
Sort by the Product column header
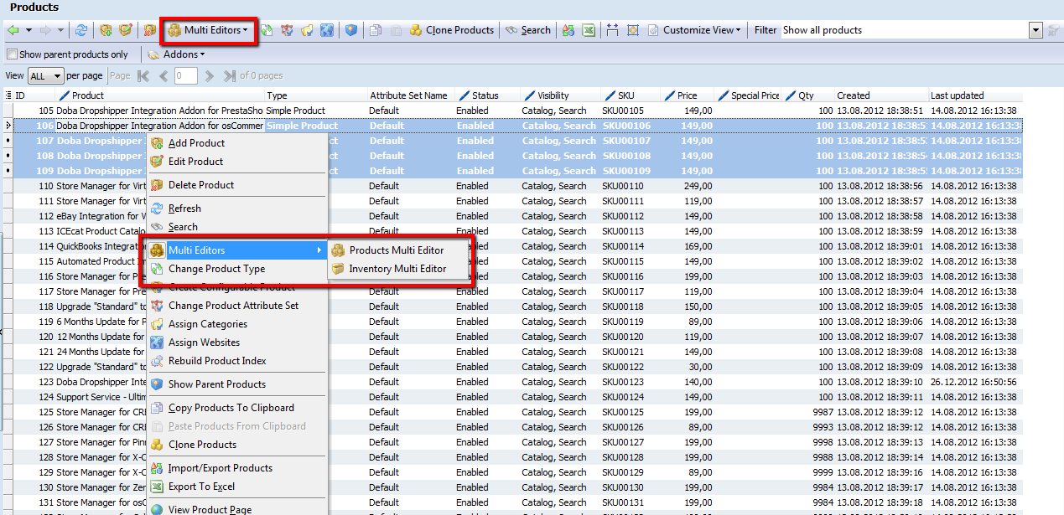pyautogui.click(x=161, y=95)
